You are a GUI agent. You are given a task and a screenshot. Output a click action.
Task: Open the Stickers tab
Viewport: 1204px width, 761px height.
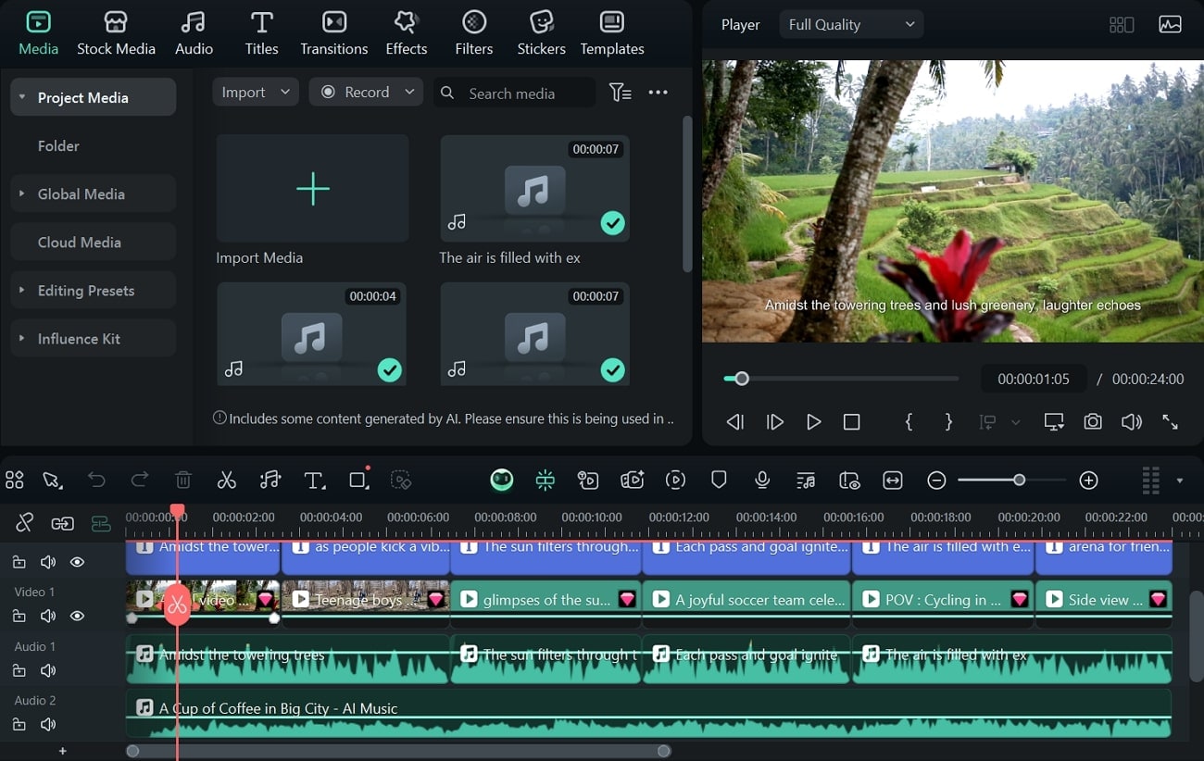(x=541, y=33)
